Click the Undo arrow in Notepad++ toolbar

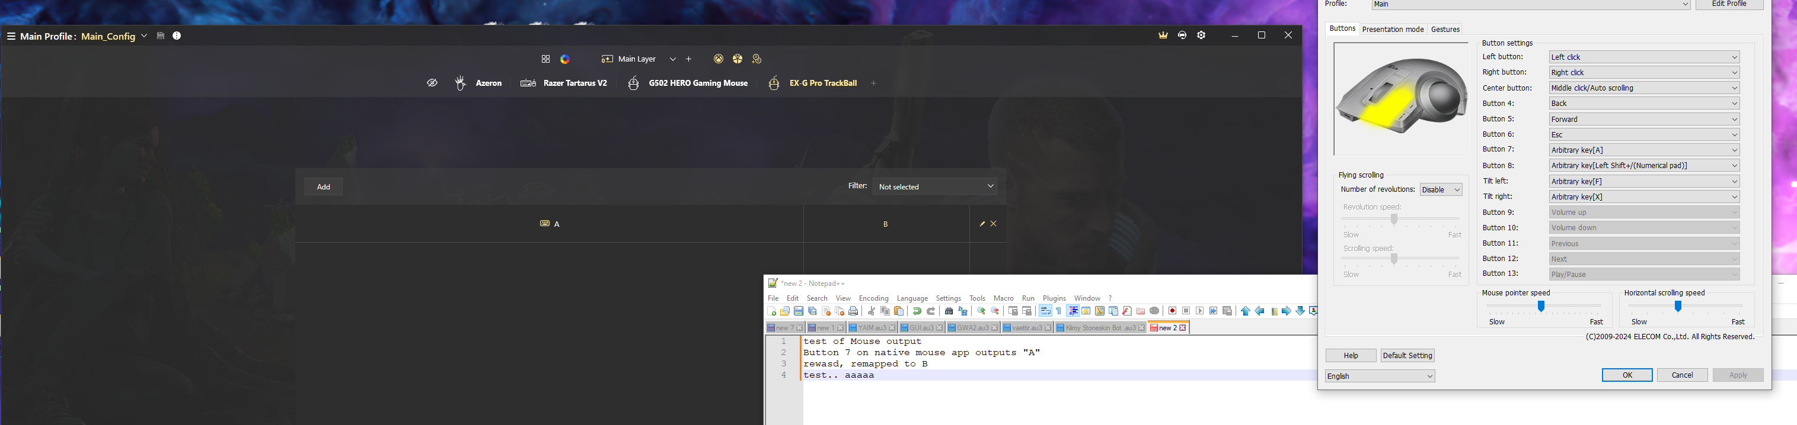(917, 311)
